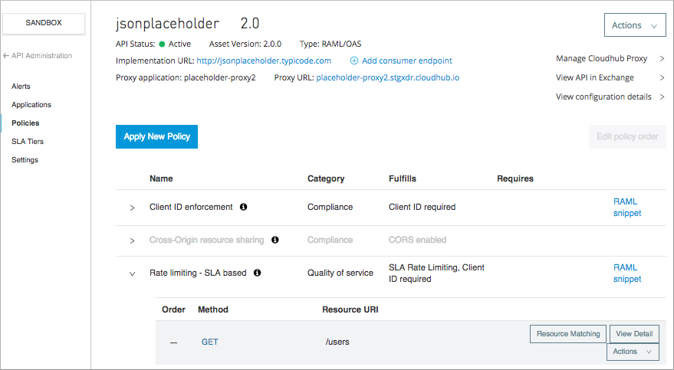
Task: Select Policies in the sidebar
Action: (25, 123)
